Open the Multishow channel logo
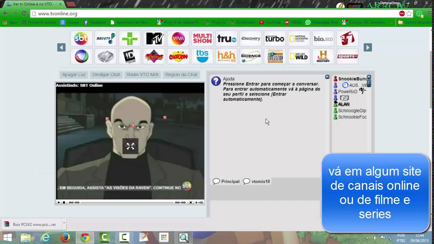This screenshot has height=244, width=434. 202,39
